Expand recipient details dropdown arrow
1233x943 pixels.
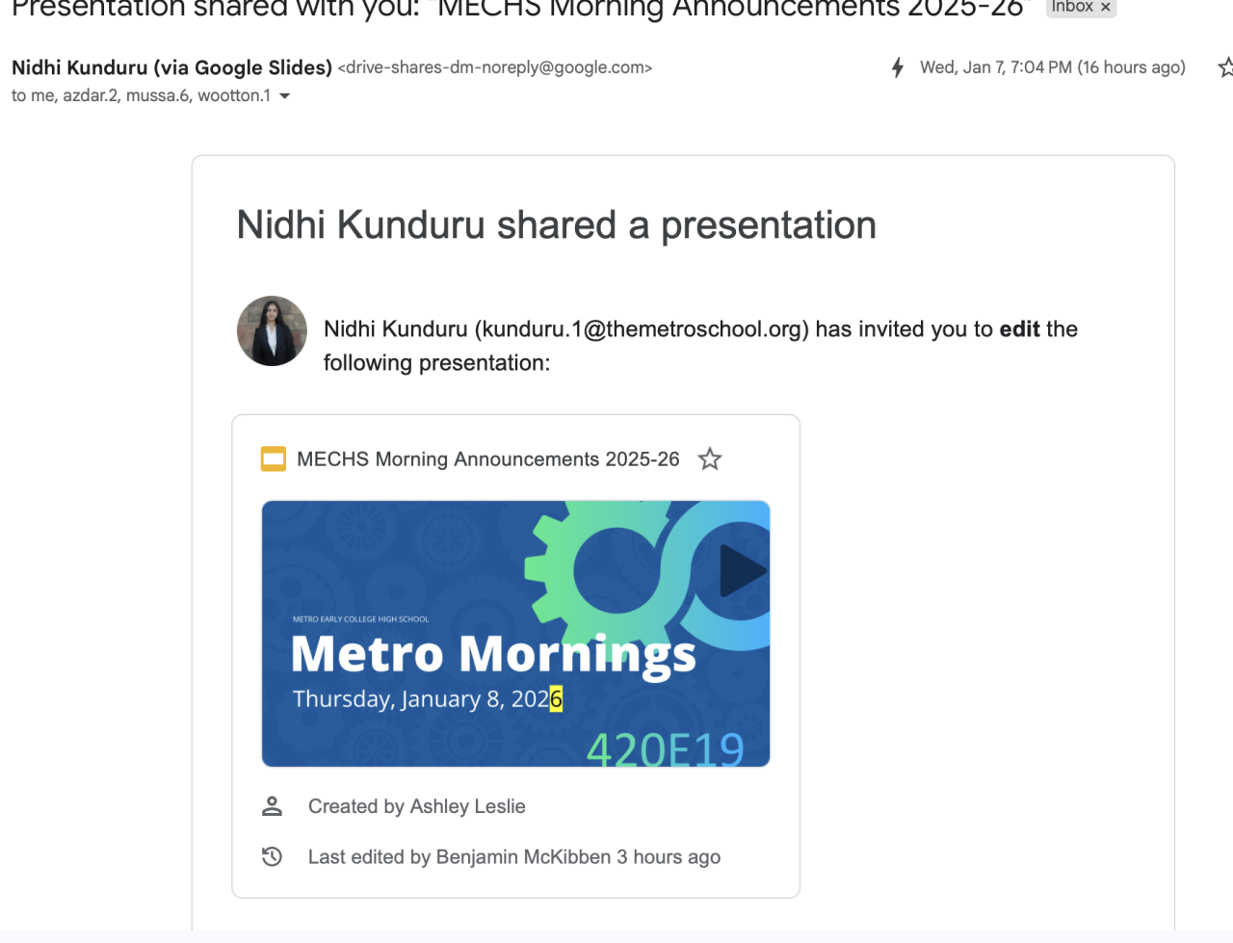(284, 96)
